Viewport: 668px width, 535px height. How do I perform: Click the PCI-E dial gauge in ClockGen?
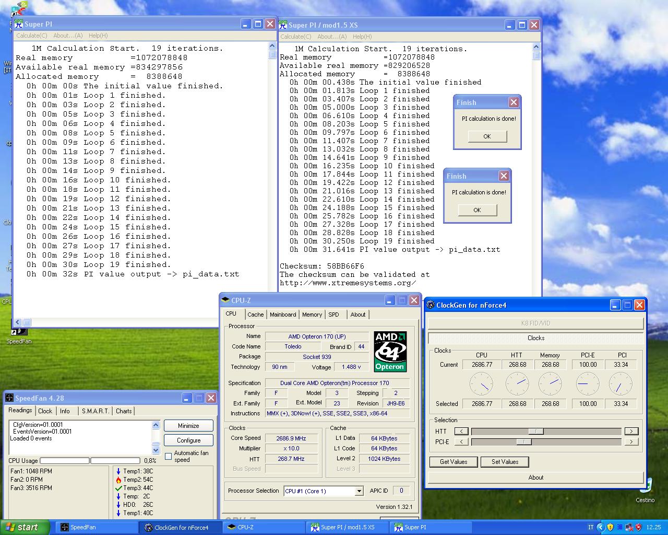click(588, 384)
